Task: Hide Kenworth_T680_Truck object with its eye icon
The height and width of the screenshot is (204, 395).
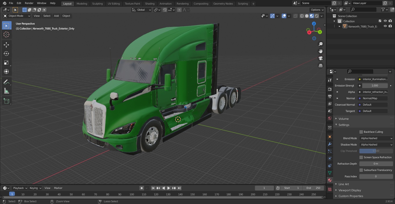Action: click(385, 26)
